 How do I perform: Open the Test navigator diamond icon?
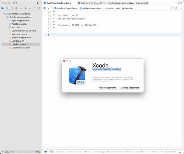pyautogui.click(x=26, y=8)
